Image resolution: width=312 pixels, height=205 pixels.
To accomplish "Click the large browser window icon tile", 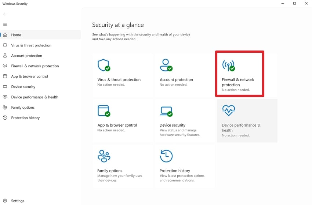I will point(104,111).
